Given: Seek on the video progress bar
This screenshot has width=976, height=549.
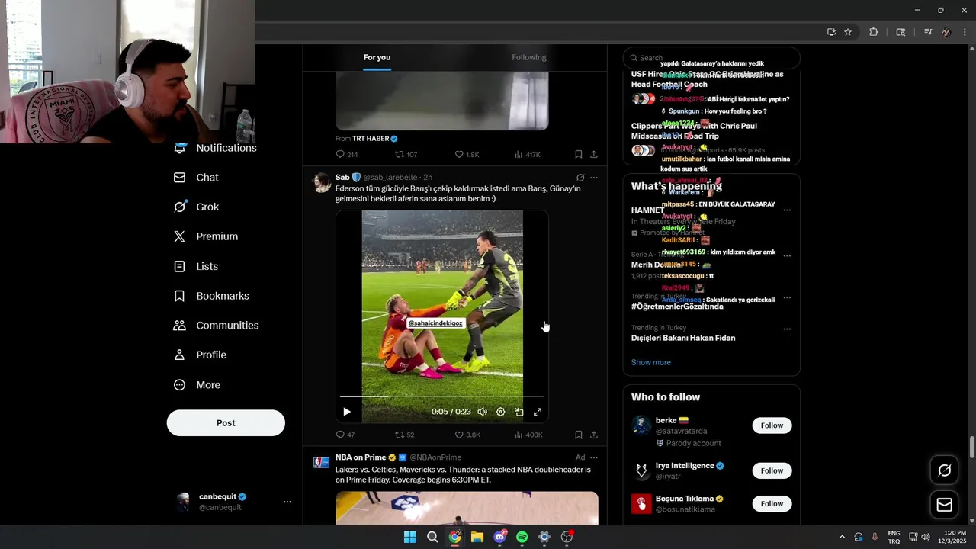Looking at the screenshot, I should 442,396.
